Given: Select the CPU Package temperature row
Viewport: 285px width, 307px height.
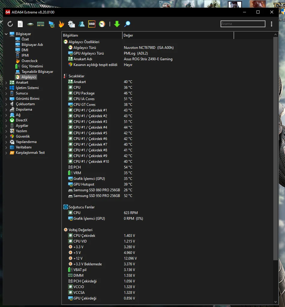Looking at the screenshot, I should (x=84, y=93).
